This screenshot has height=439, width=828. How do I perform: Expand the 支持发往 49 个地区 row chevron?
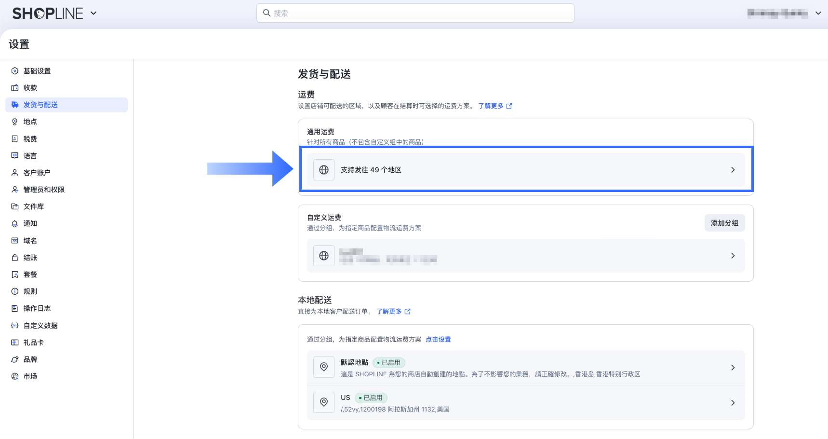tap(733, 170)
